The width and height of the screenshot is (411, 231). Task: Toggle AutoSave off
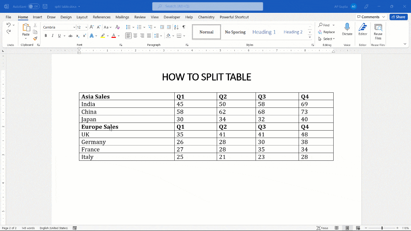coord(34,6)
